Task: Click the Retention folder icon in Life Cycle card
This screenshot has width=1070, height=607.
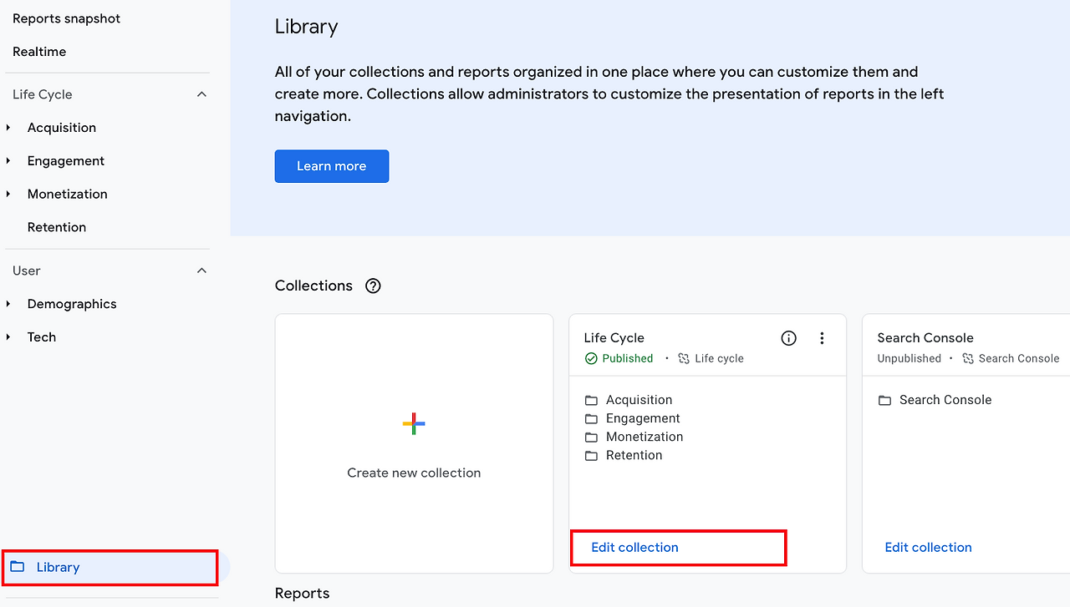Action: 592,455
